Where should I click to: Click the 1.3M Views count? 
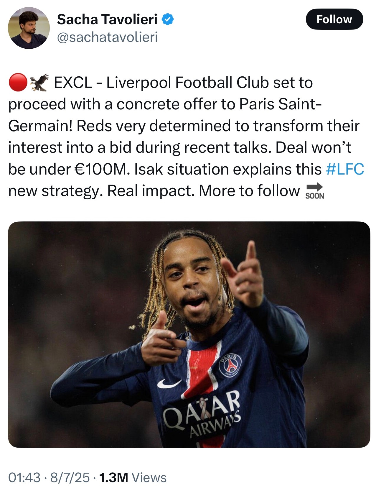[x=133, y=477]
